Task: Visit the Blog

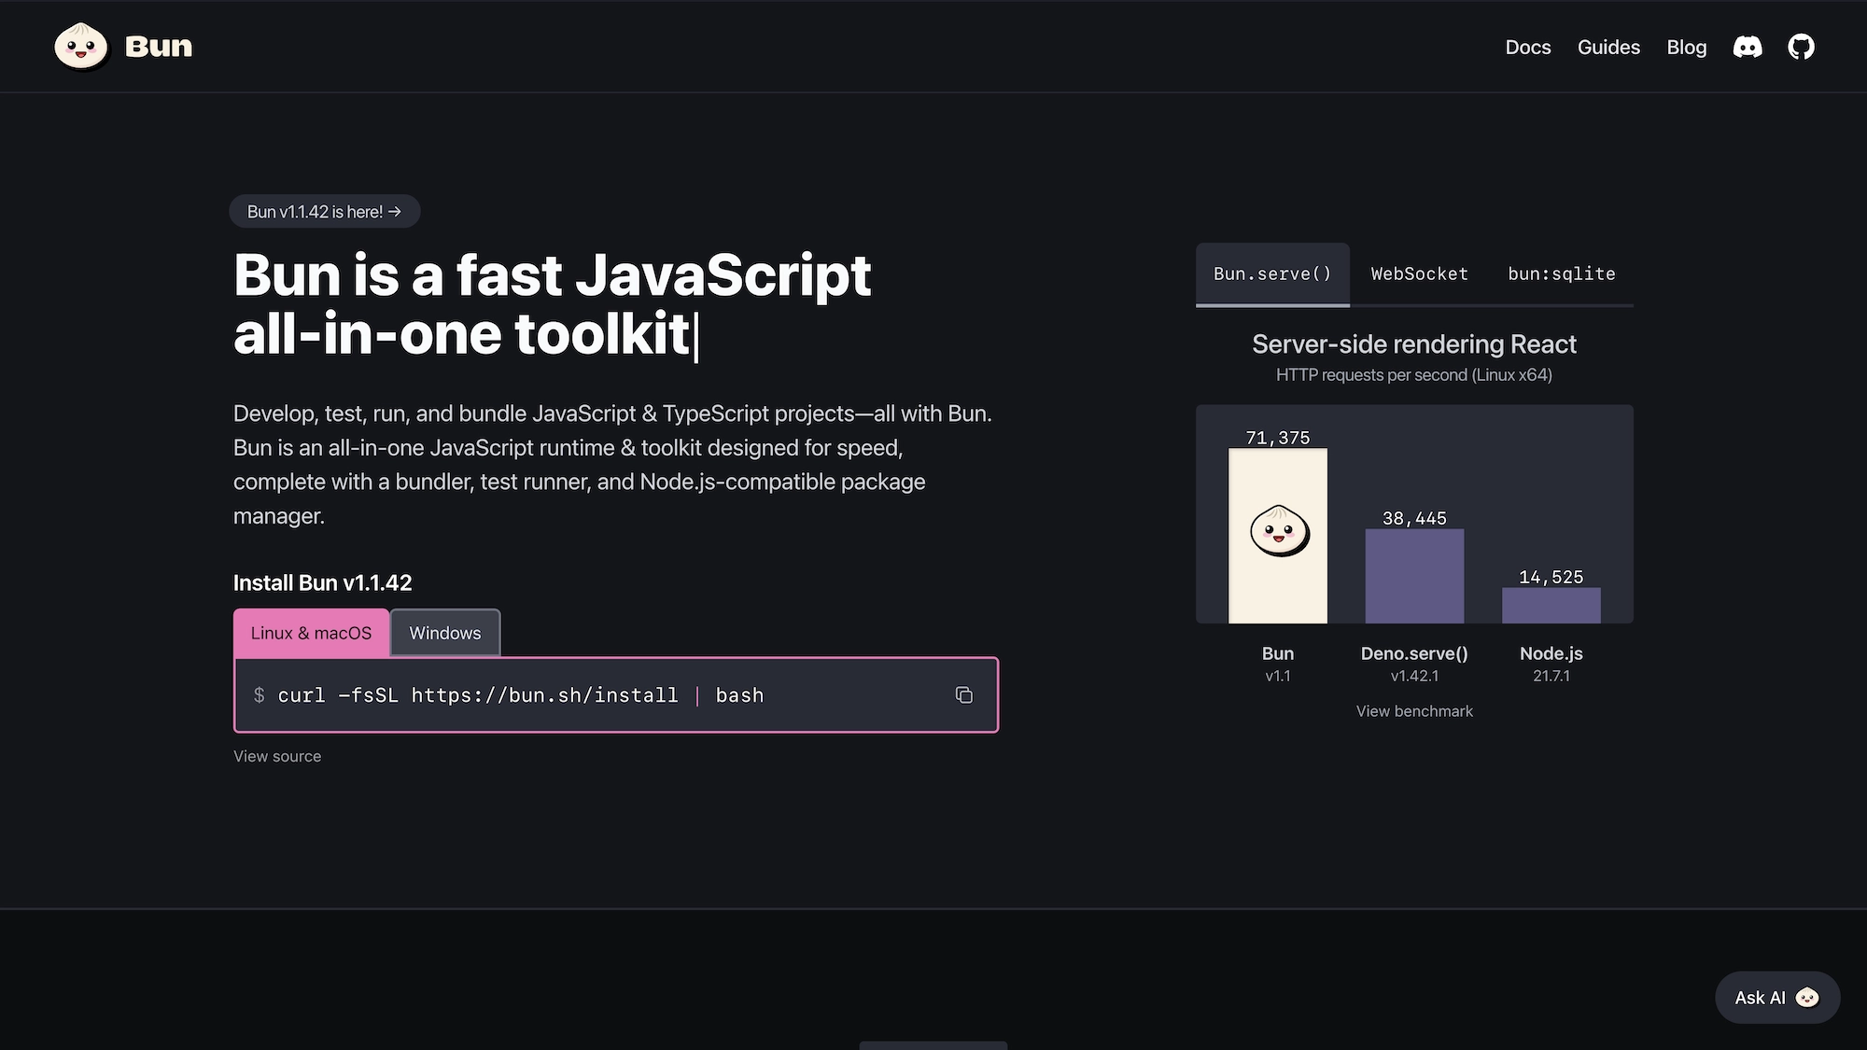Action: 1687,47
